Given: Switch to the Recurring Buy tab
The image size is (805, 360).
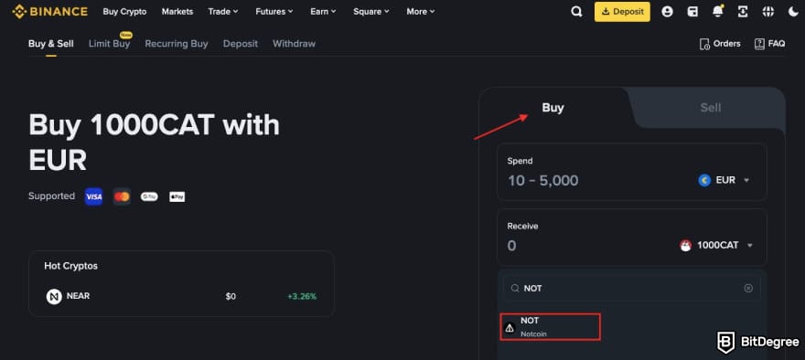Looking at the screenshot, I should point(176,44).
